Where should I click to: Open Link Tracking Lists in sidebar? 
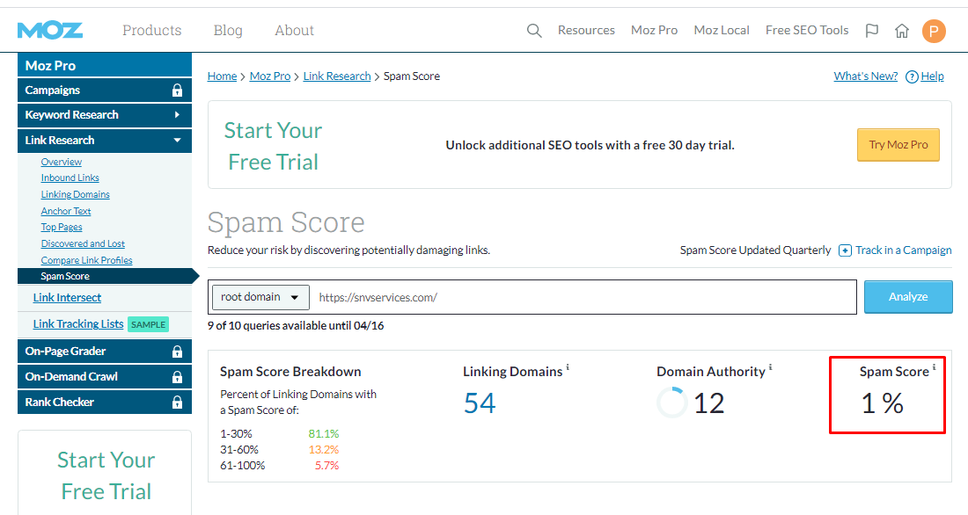78,323
